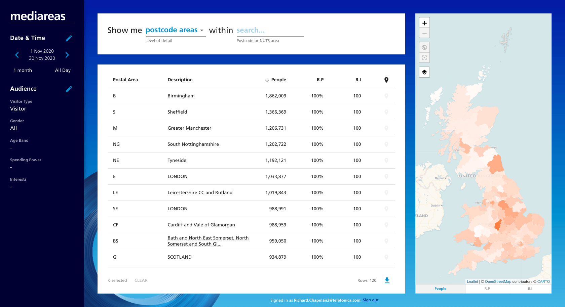The image size is (565, 307).
Task: Toggle map pin for Leicestershire row
Action: click(x=386, y=193)
